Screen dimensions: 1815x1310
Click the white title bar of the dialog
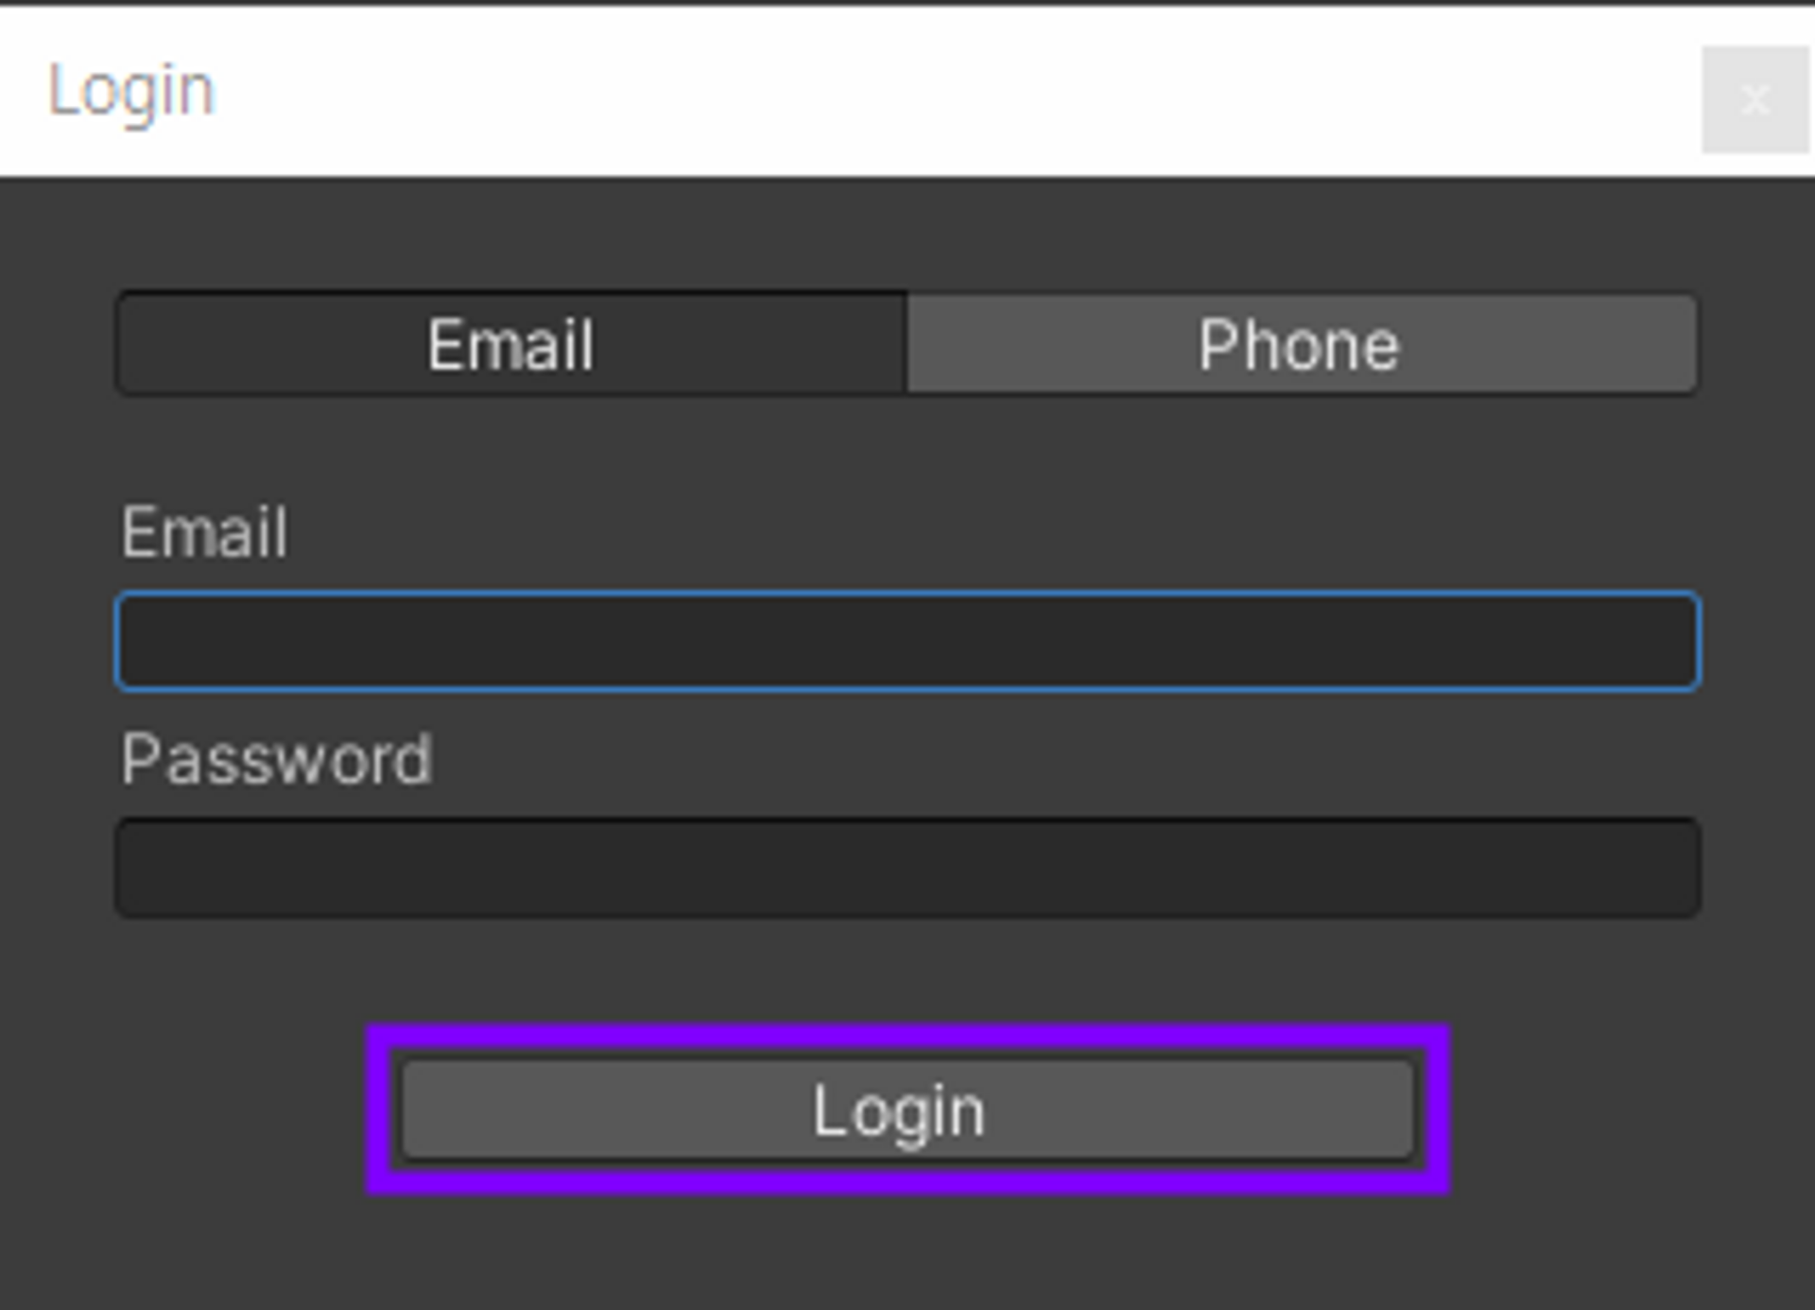point(907,91)
